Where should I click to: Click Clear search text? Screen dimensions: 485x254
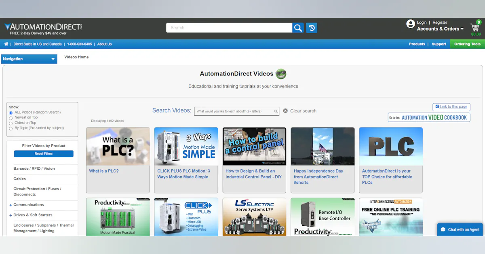click(303, 111)
